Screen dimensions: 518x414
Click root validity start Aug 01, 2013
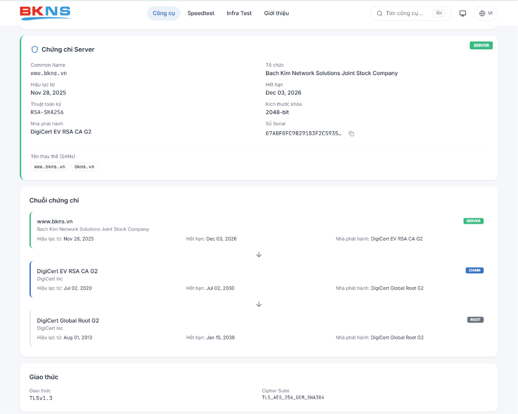point(78,338)
